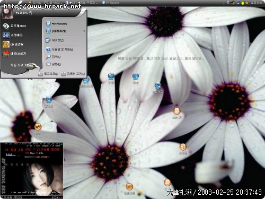
Task: Switch to My Pictures taskbar button
Action: (x=111, y=3)
